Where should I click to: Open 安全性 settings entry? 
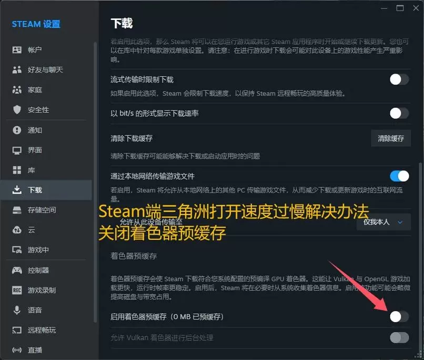(46, 110)
